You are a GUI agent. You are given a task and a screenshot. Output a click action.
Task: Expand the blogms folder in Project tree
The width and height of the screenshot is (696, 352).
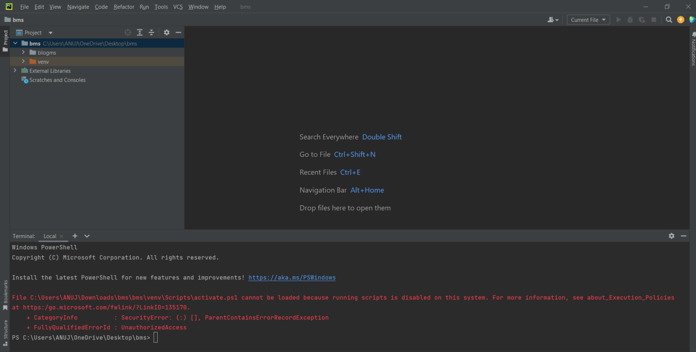coord(24,52)
